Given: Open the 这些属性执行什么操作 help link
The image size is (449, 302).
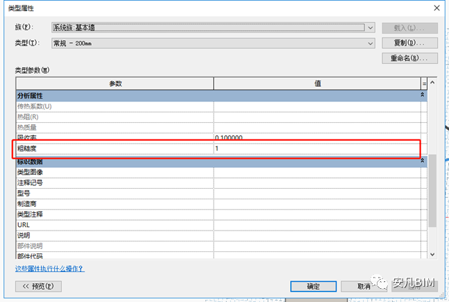Looking at the screenshot, I should point(49,269).
